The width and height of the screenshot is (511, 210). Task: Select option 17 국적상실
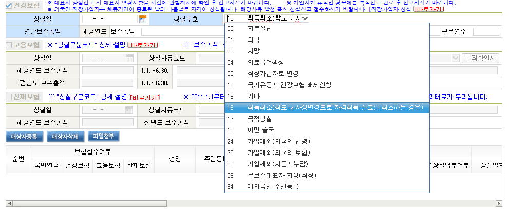point(327,119)
